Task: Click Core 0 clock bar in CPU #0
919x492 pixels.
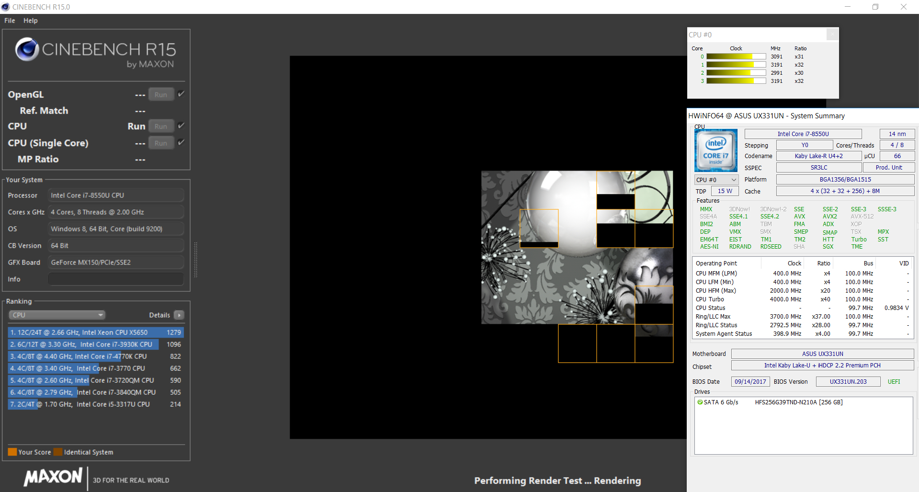Action: 736,57
